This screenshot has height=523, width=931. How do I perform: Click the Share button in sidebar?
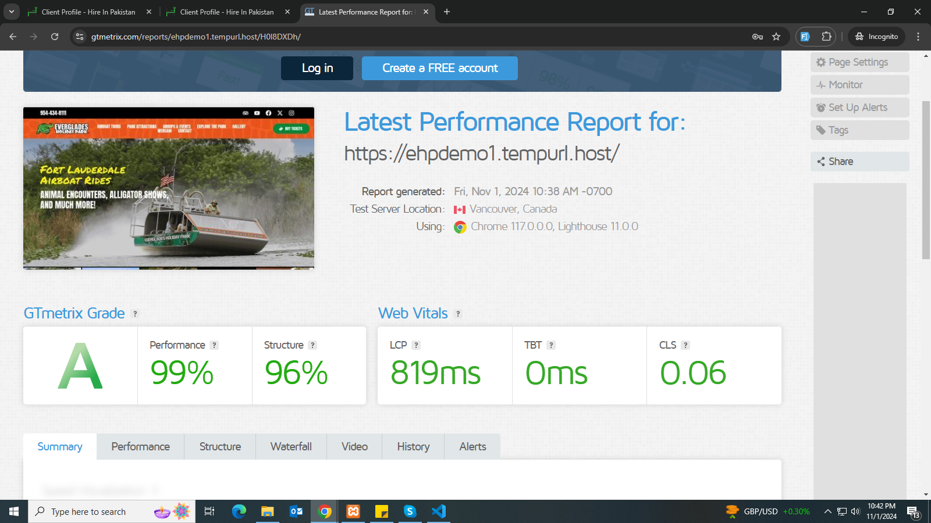coord(859,162)
